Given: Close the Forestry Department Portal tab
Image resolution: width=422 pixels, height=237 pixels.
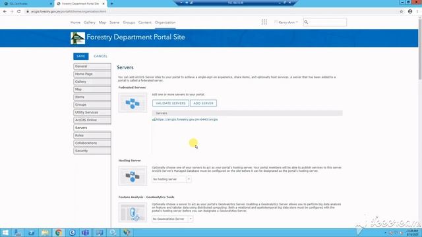Looking at the screenshot, I should 104,4.
